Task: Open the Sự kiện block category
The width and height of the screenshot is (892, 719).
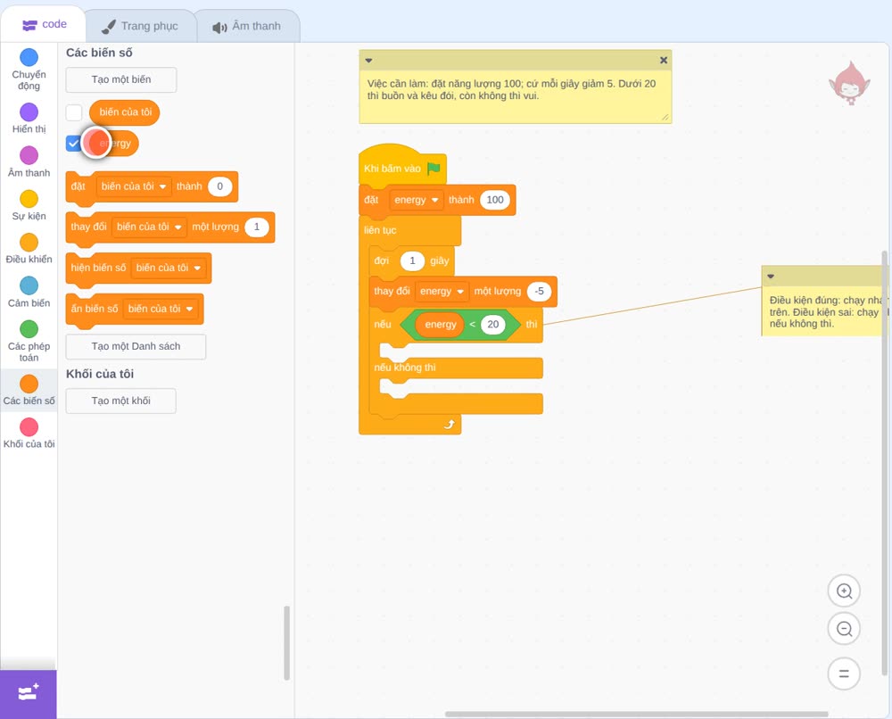Action: point(29,205)
